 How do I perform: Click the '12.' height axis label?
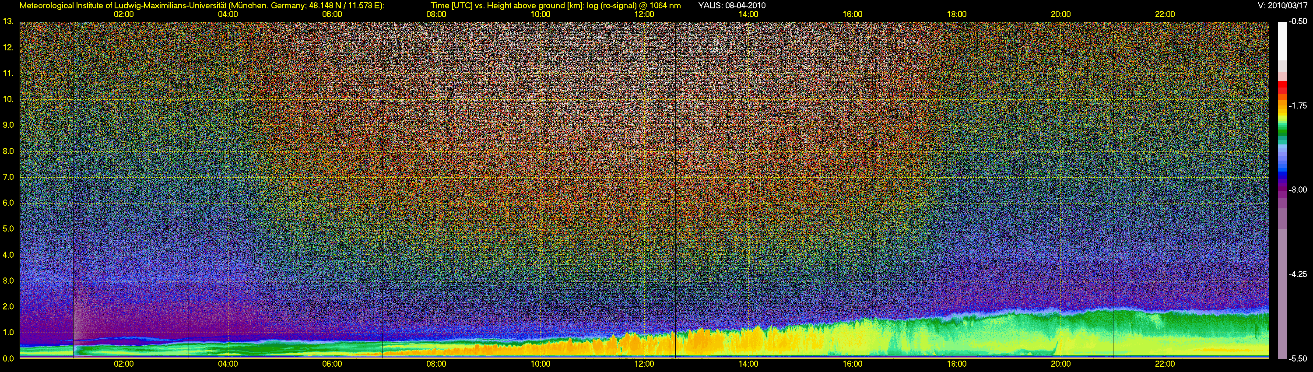pos(8,47)
